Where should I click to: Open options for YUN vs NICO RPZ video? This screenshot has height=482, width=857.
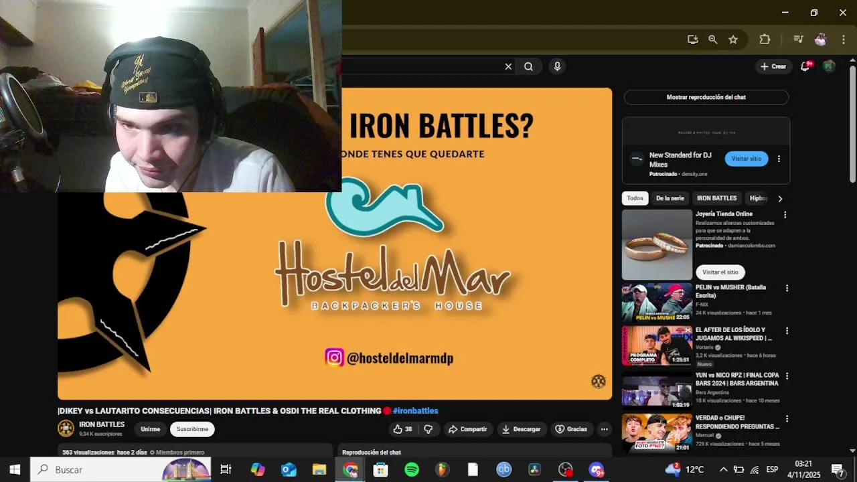[787, 376]
